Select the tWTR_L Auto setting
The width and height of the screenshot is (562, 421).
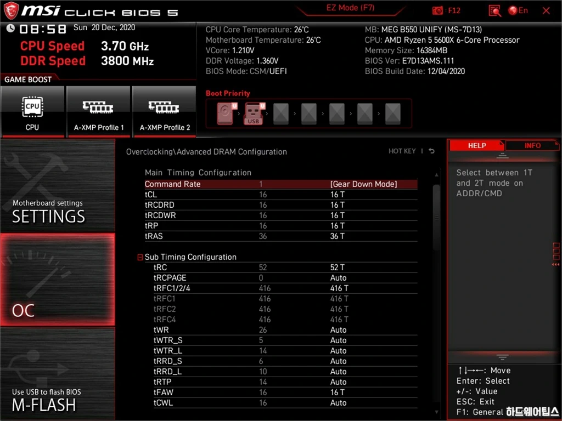click(338, 350)
